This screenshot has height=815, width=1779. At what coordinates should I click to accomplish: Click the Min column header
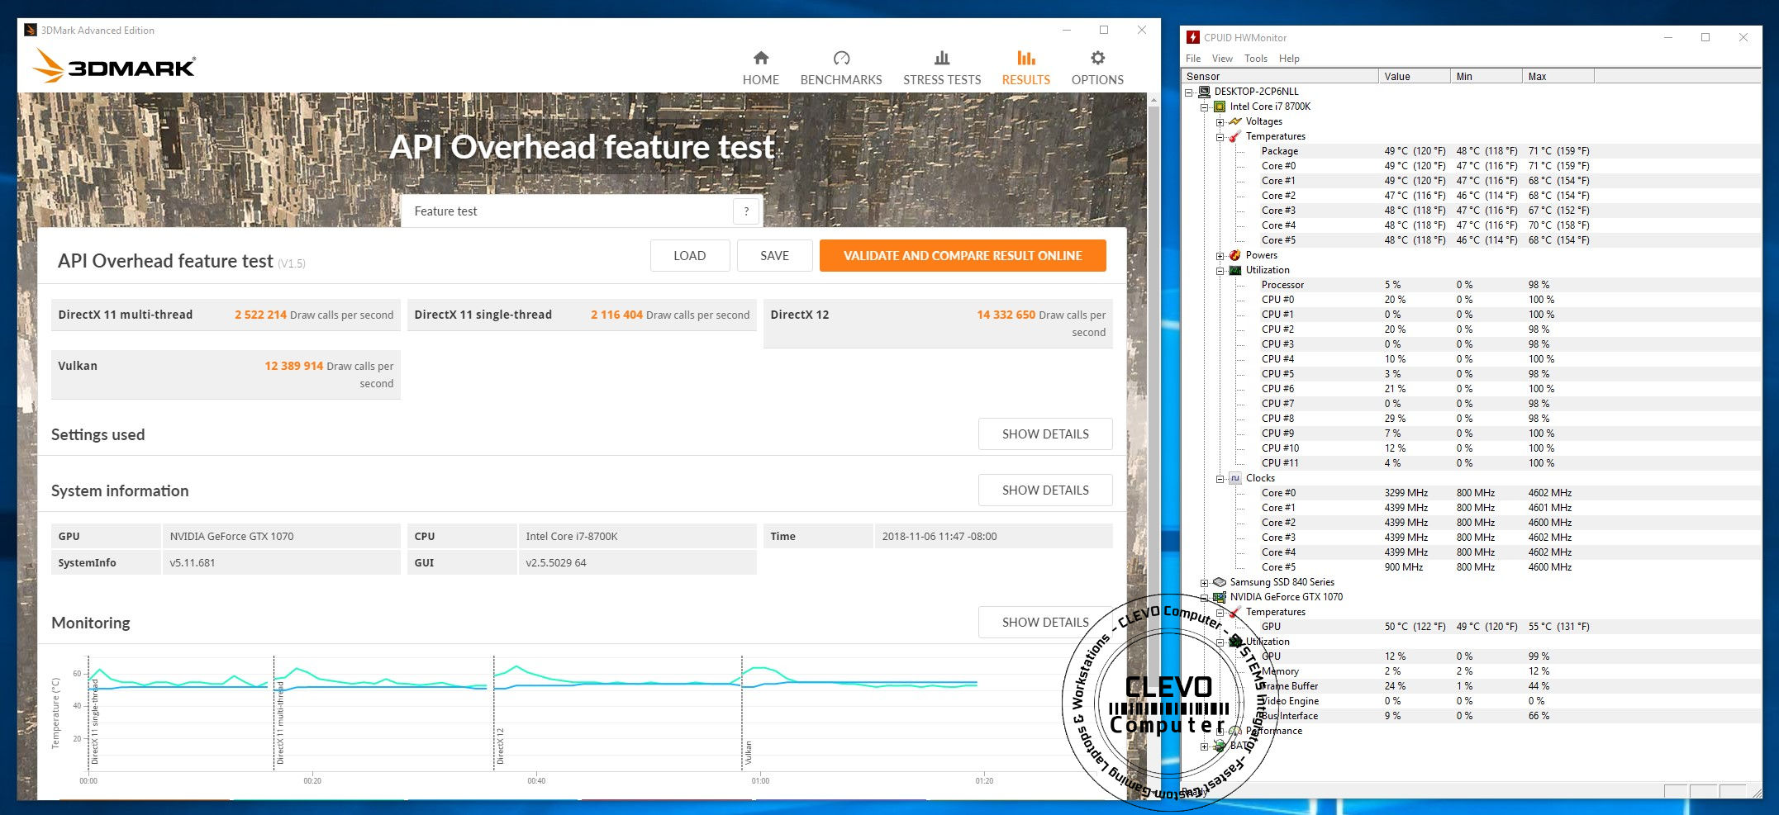tap(1486, 77)
